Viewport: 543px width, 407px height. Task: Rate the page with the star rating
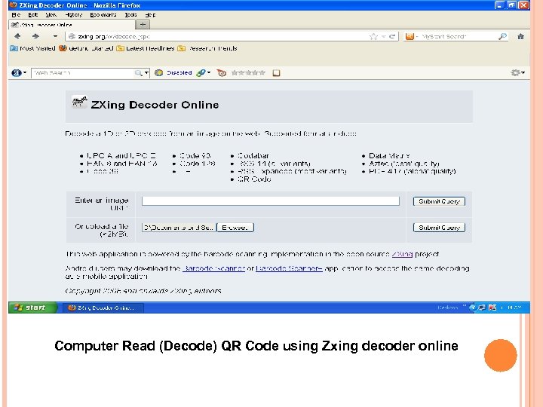248,73
